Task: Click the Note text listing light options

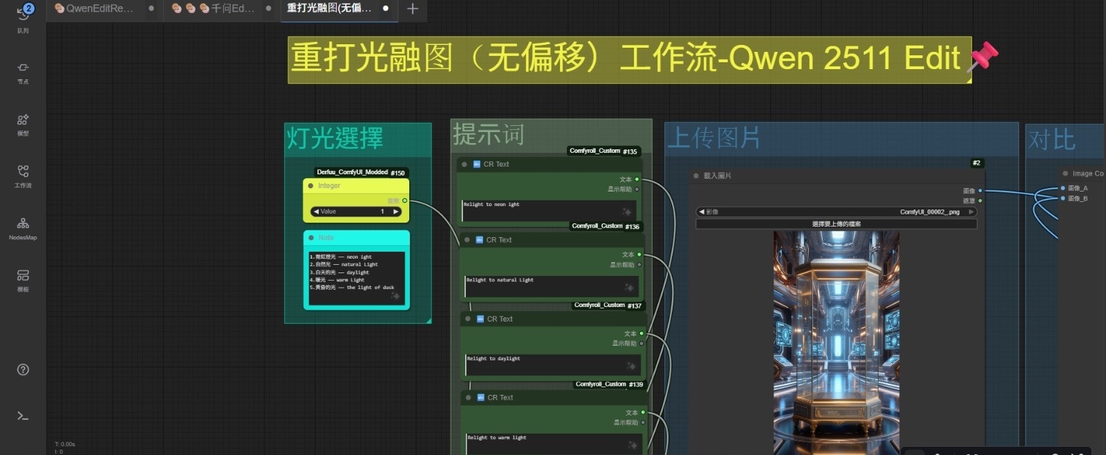Action: coord(356,277)
